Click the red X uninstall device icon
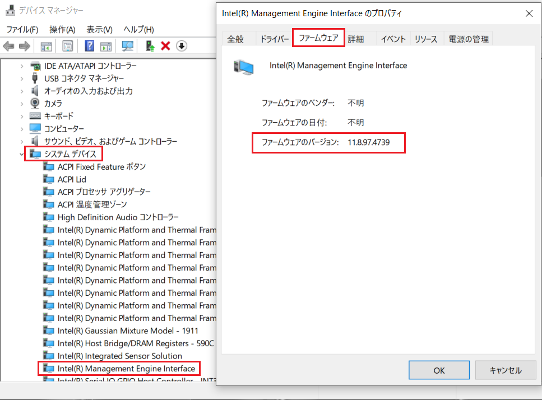 165,46
